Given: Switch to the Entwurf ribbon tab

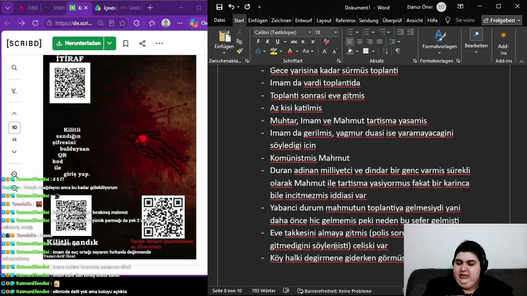Looking at the screenshot, I should [x=303, y=20].
